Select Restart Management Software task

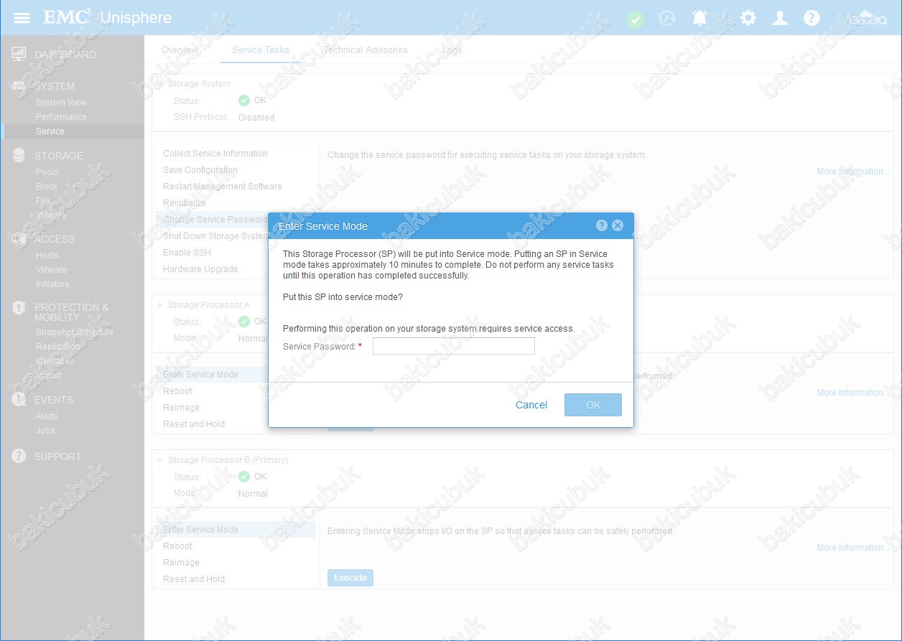223,187
